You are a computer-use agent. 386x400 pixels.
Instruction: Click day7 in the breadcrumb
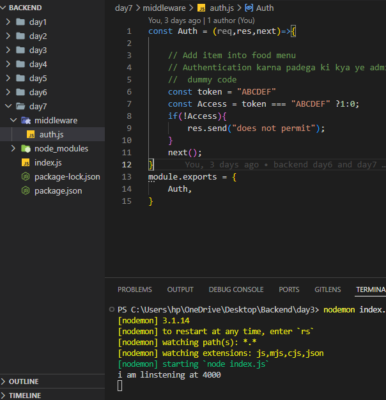pyautogui.click(x=124, y=8)
